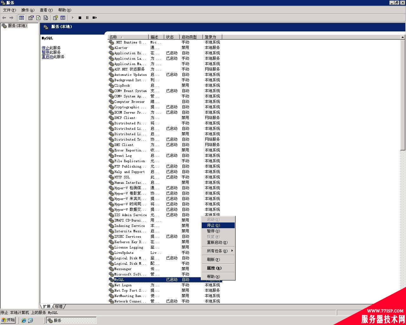The width and height of the screenshot is (406, 325).
Task: Choose 帮助(H) in context menu
Action: [x=218, y=277]
